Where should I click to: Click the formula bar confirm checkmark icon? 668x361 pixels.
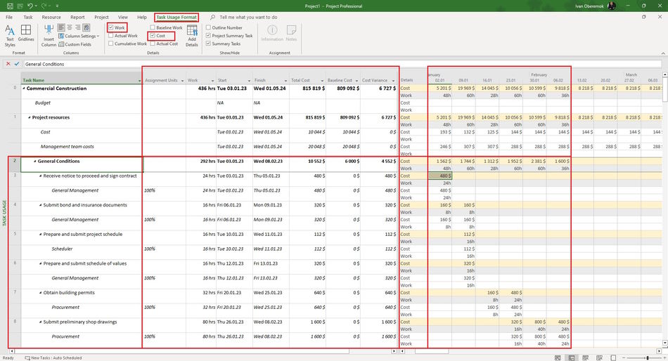(17, 64)
